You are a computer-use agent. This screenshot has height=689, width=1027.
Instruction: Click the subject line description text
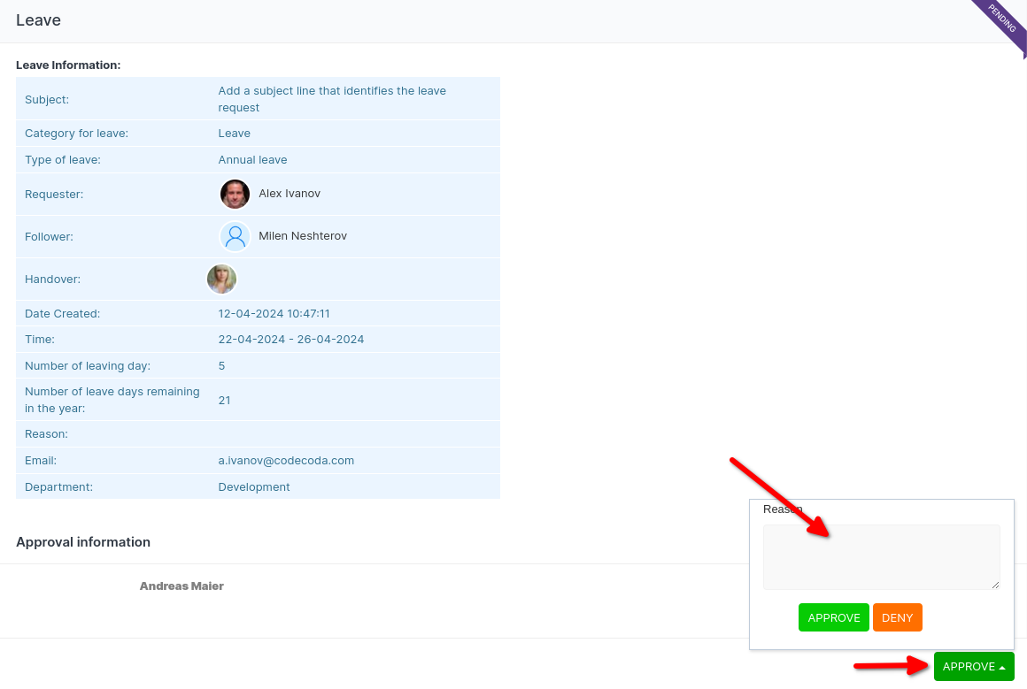tap(332, 99)
